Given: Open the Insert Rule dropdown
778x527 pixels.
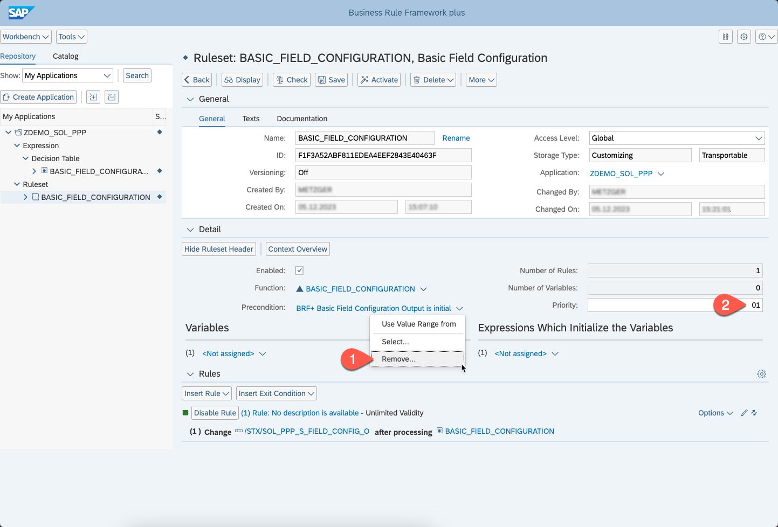Looking at the screenshot, I should (x=207, y=393).
